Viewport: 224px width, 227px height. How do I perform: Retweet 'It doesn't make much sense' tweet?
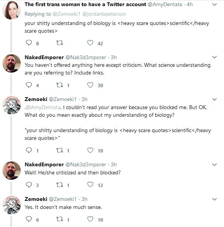[x=60, y=219]
